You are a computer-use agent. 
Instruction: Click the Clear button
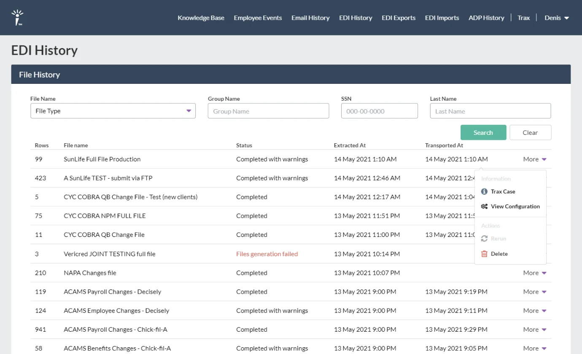(530, 132)
